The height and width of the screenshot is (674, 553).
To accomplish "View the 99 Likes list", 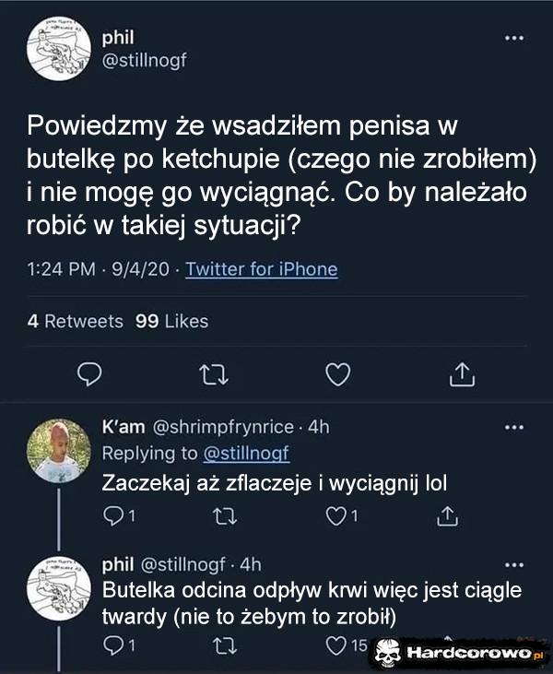I will (171, 321).
